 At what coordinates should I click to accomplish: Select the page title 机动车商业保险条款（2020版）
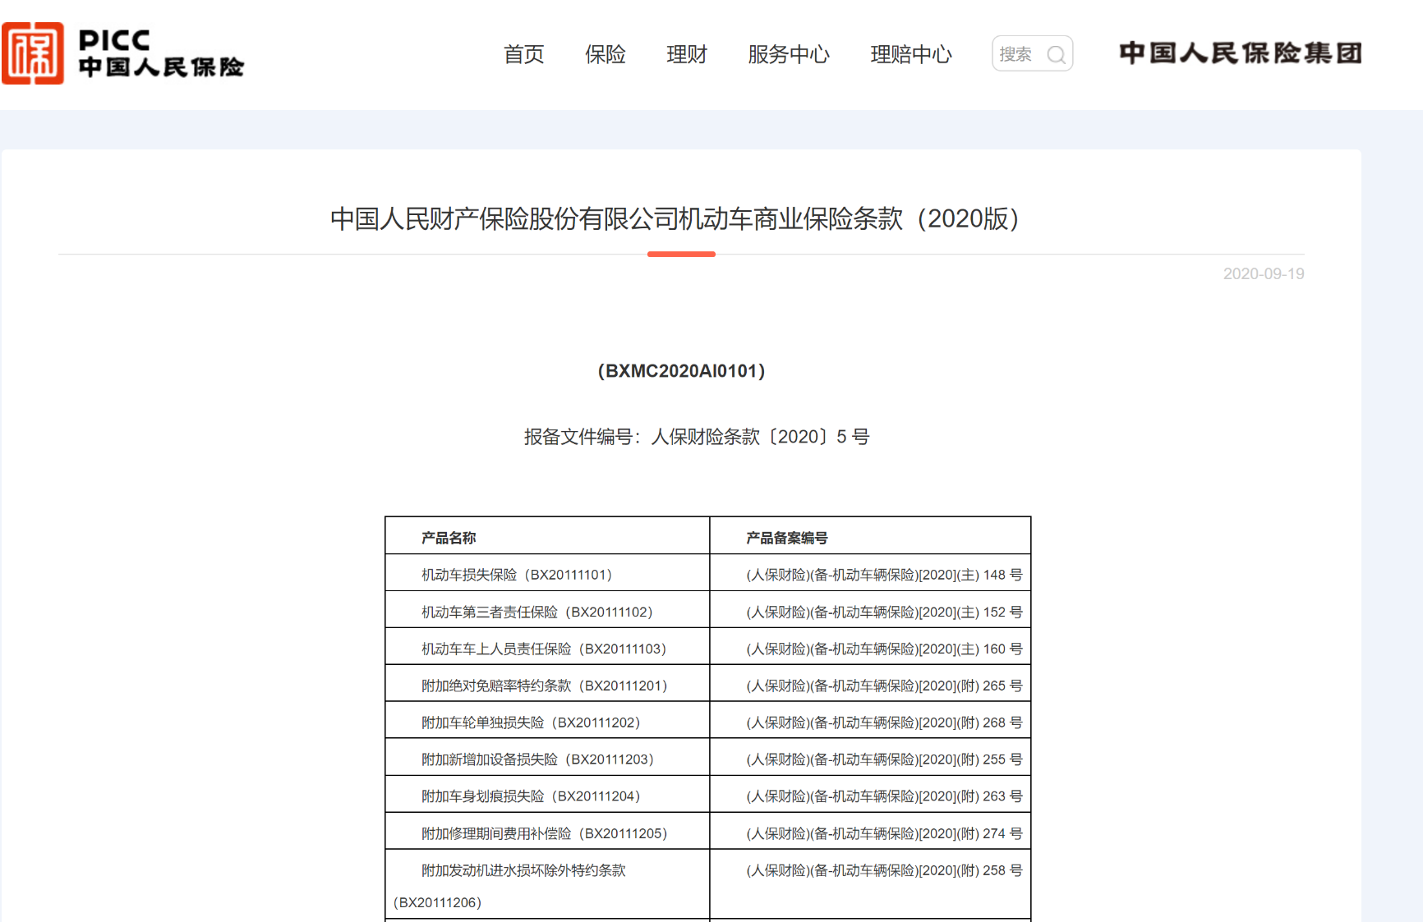[x=675, y=218]
